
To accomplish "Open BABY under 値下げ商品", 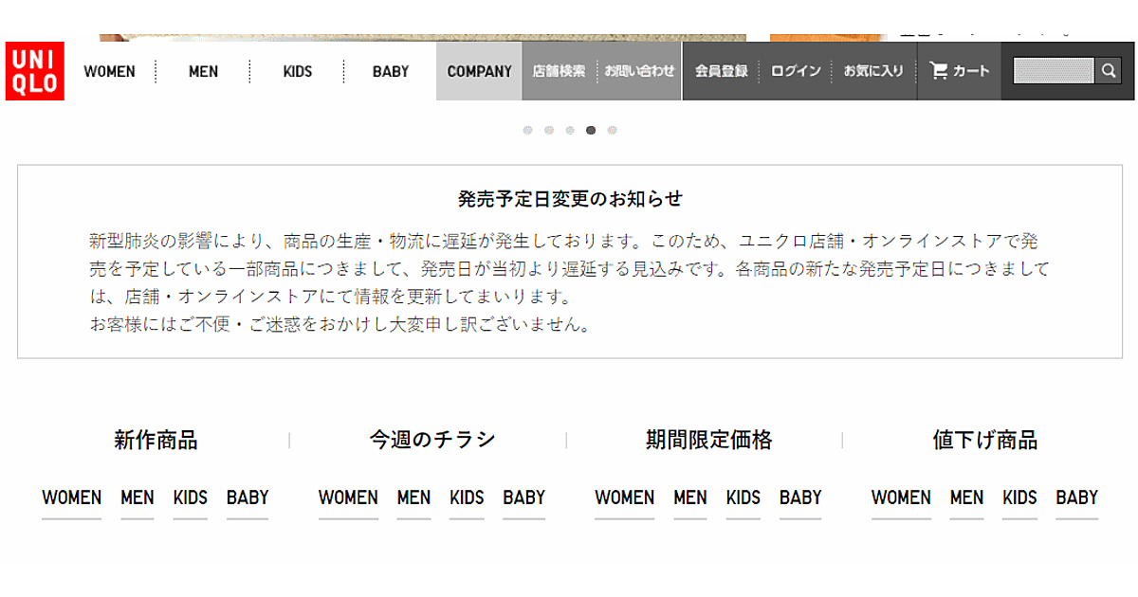I will 1076,497.
